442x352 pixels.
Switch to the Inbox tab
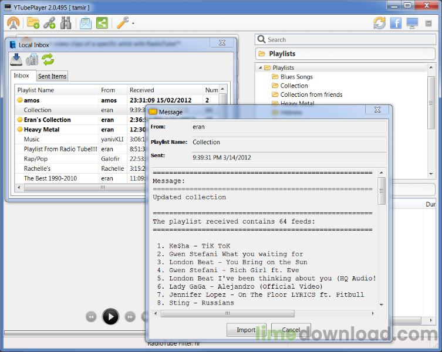click(22, 76)
